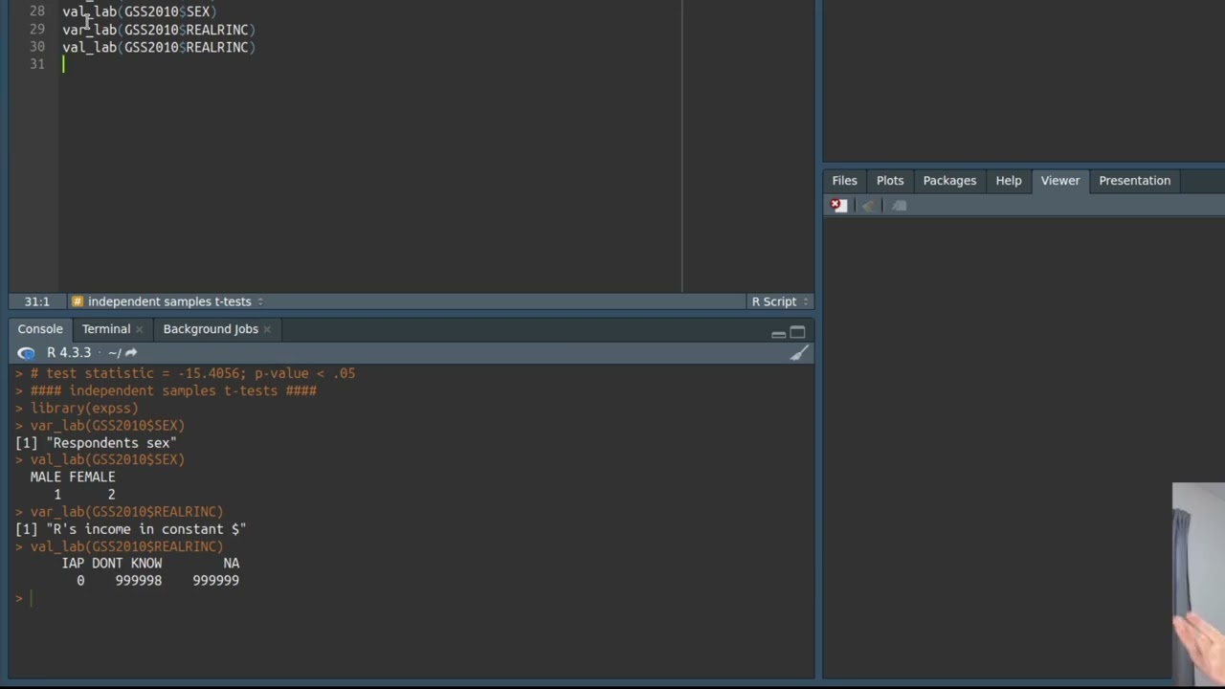Click line 30 code val_lab(GSS2010$REALRINC)
The image size is (1225, 689).
click(159, 47)
